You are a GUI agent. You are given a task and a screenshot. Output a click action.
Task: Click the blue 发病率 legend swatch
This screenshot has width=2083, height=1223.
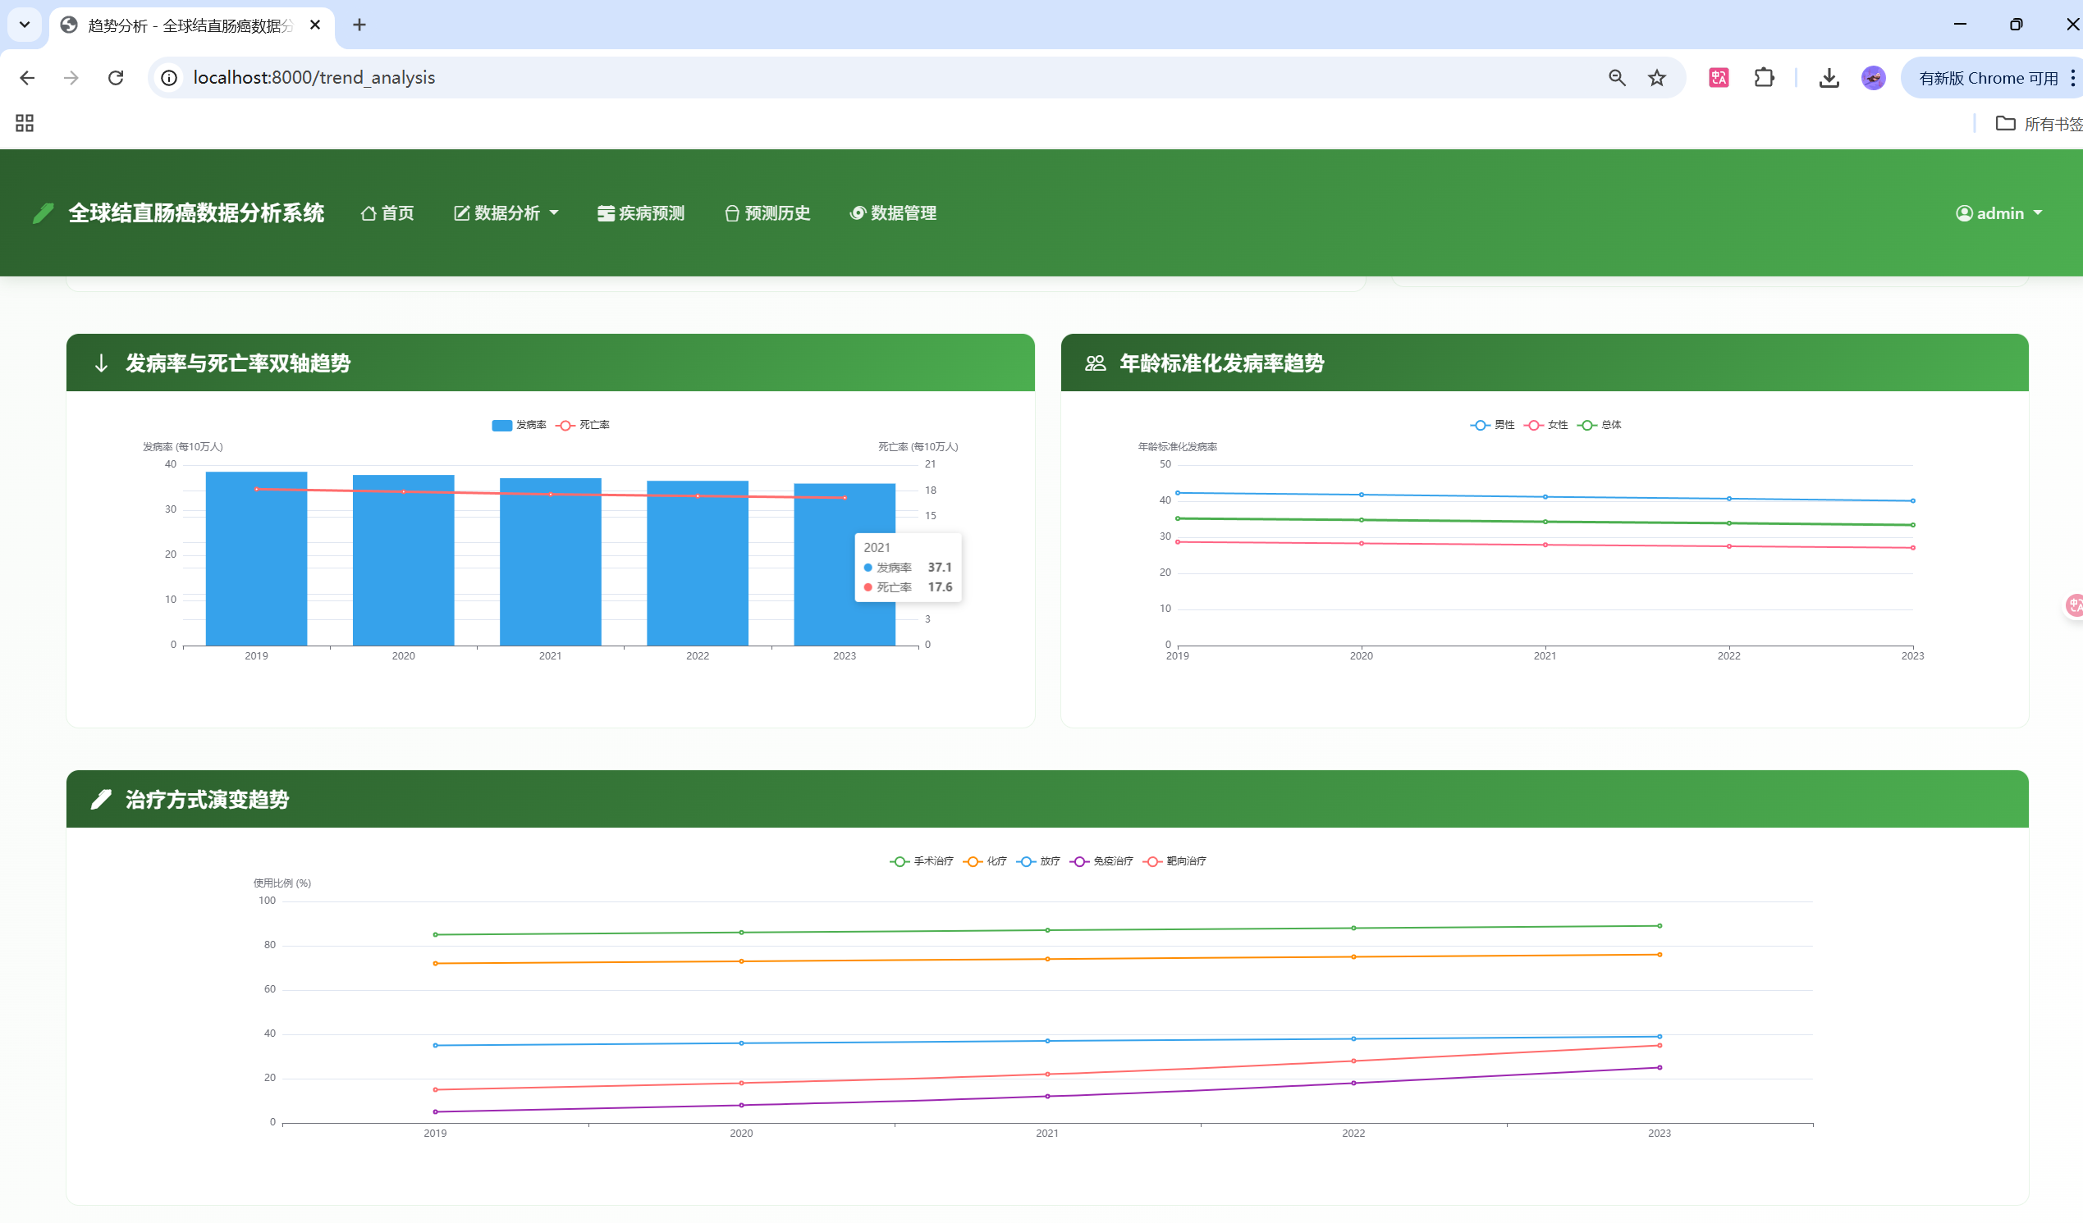click(x=501, y=425)
